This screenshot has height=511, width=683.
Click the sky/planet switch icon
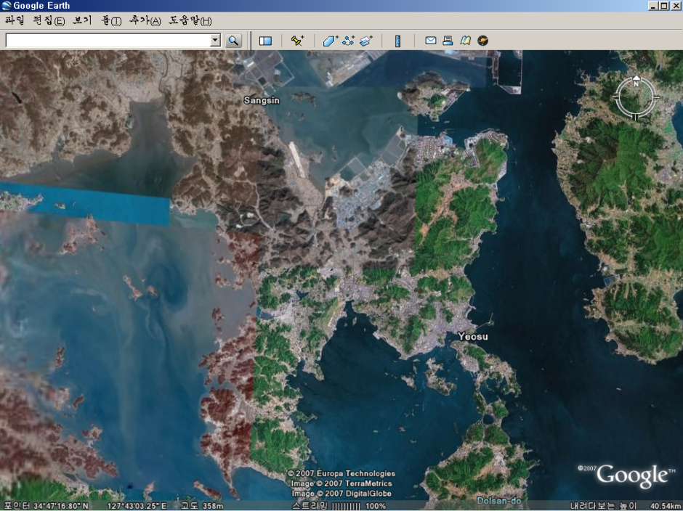coord(482,41)
